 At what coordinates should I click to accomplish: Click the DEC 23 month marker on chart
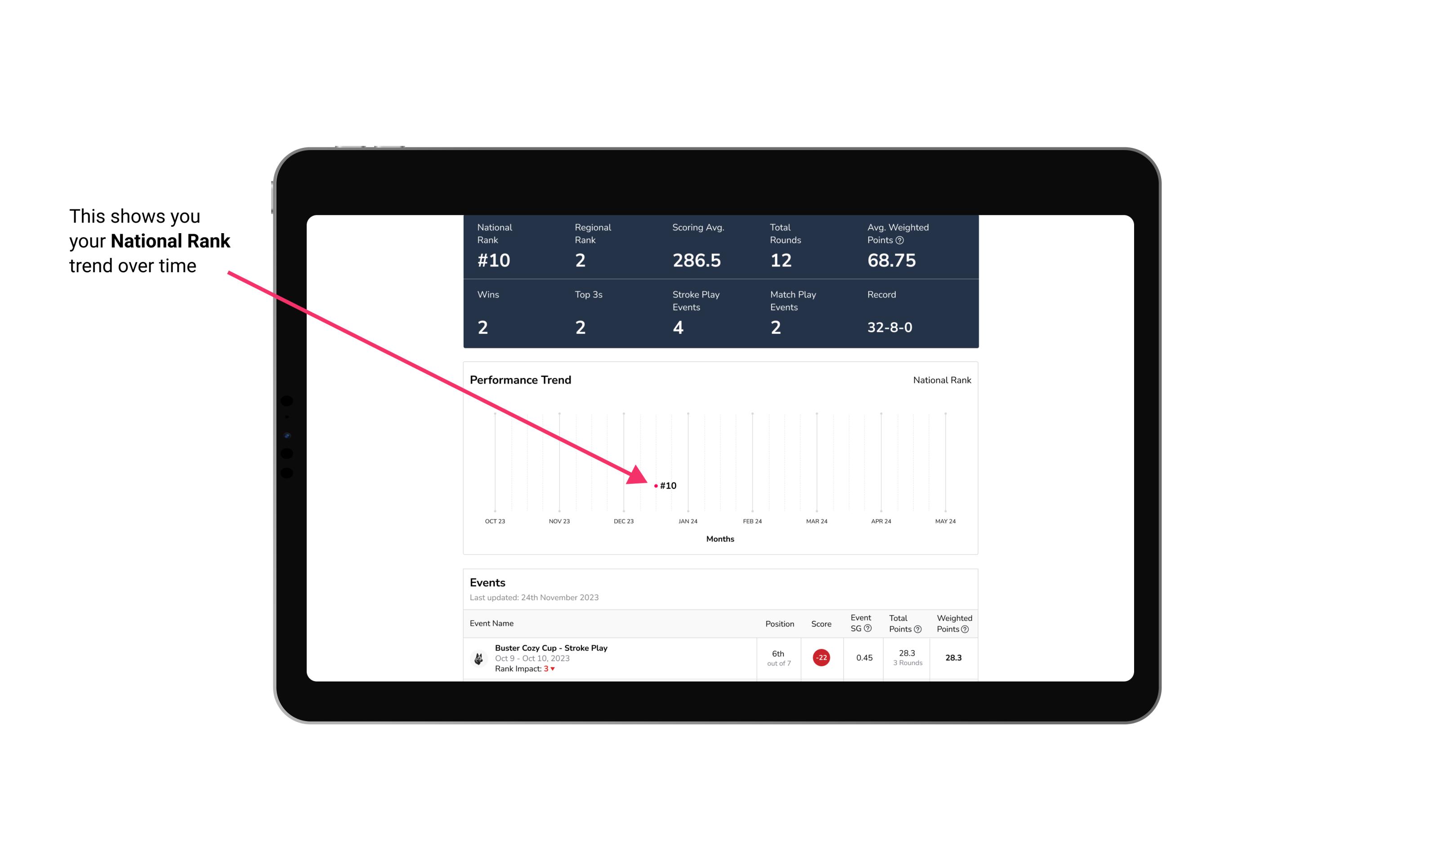tap(623, 520)
